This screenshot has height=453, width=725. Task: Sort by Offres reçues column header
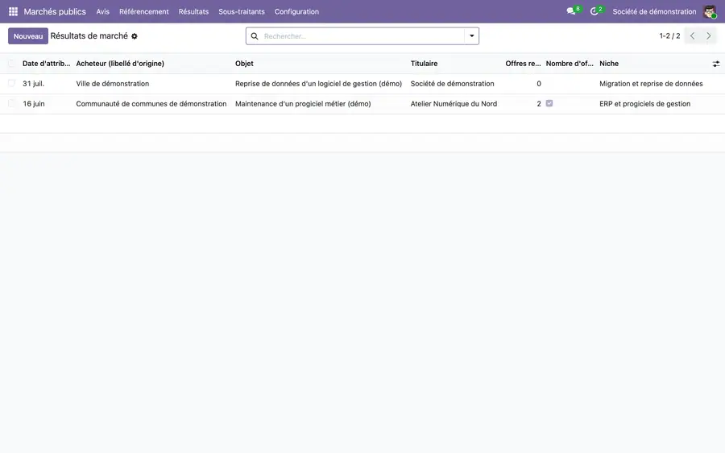(523, 64)
